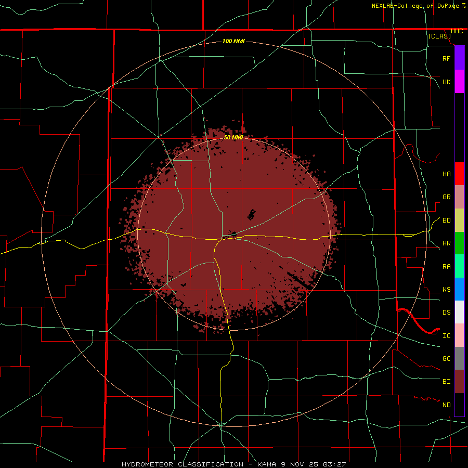
Task: Click the DS white legend swatch
Action: (459, 312)
